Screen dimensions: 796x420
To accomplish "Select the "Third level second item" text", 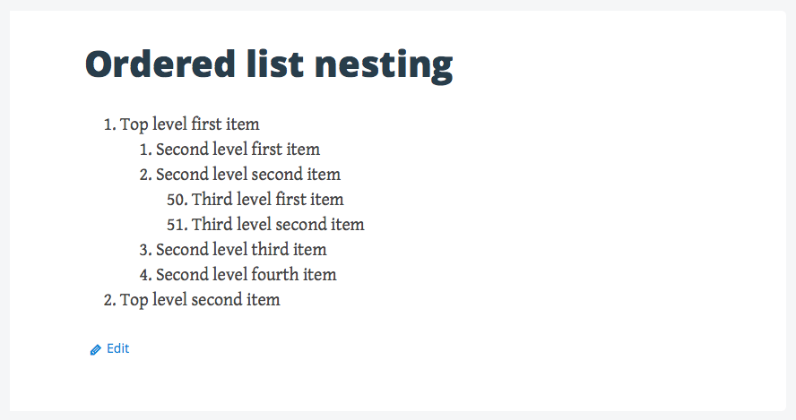I will pos(278,225).
